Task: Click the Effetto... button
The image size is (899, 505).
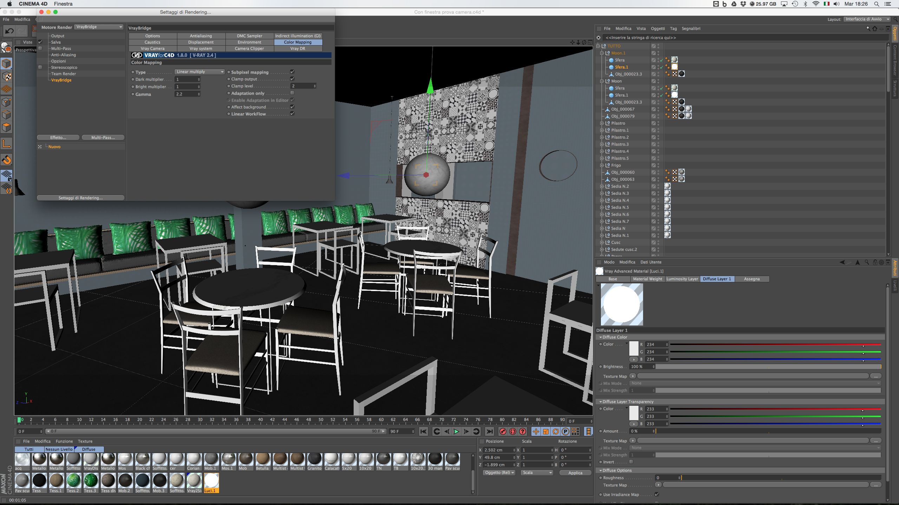Action: [58, 137]
